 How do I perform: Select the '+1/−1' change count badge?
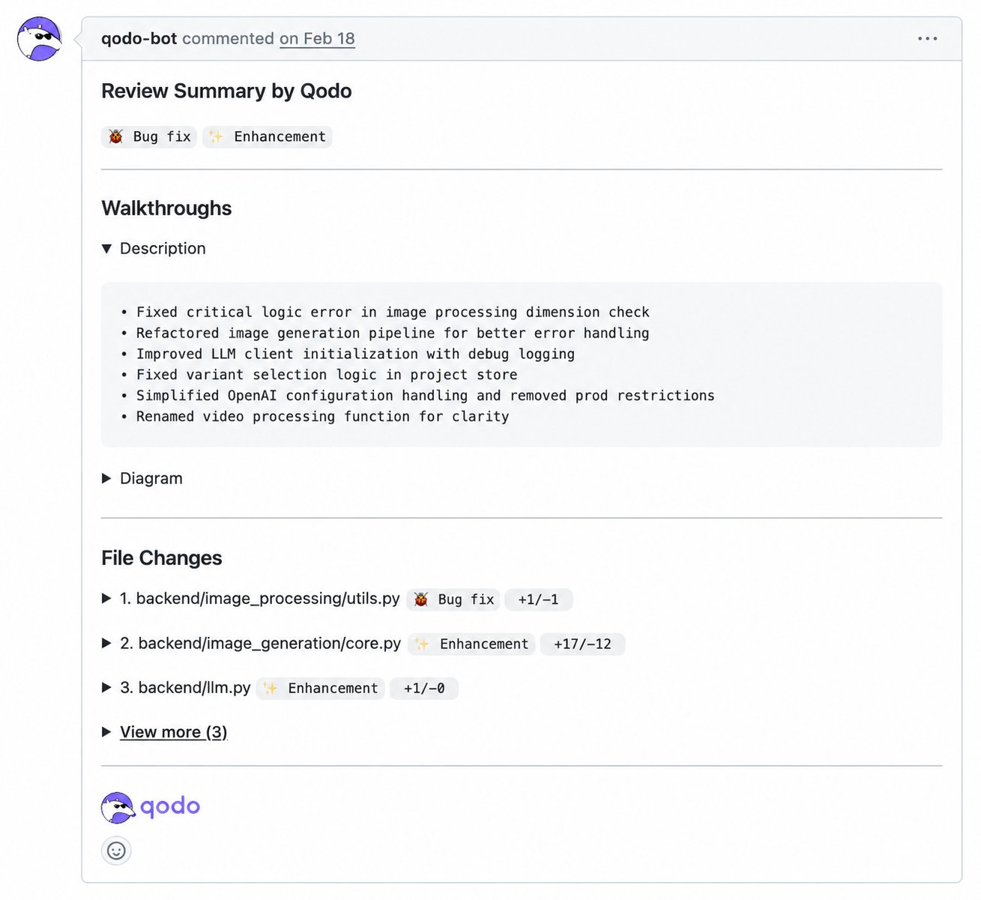[538, 600]
